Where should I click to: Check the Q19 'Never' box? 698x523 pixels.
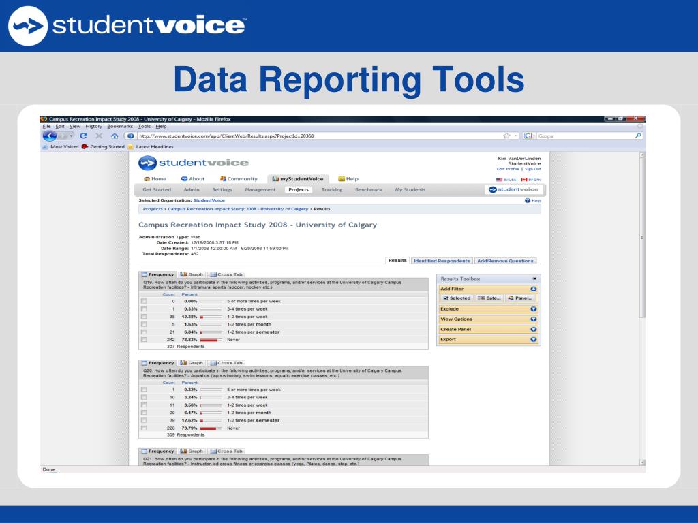pyautogui.click(x=144, y=340)
